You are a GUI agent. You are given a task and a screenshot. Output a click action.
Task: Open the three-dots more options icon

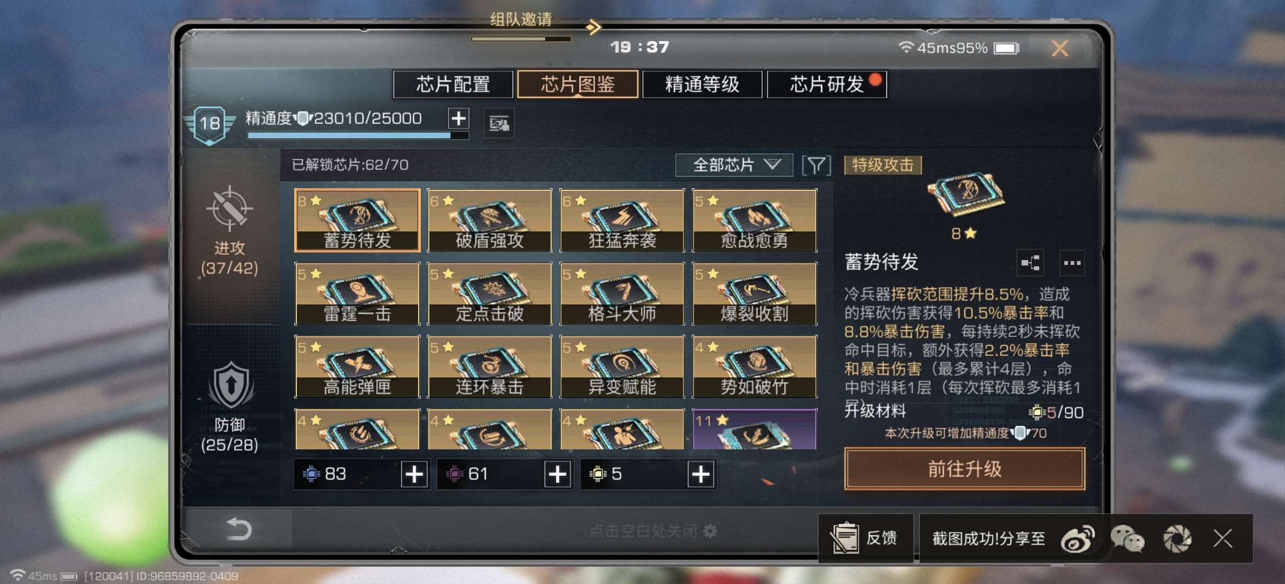tap(1071, 263)
